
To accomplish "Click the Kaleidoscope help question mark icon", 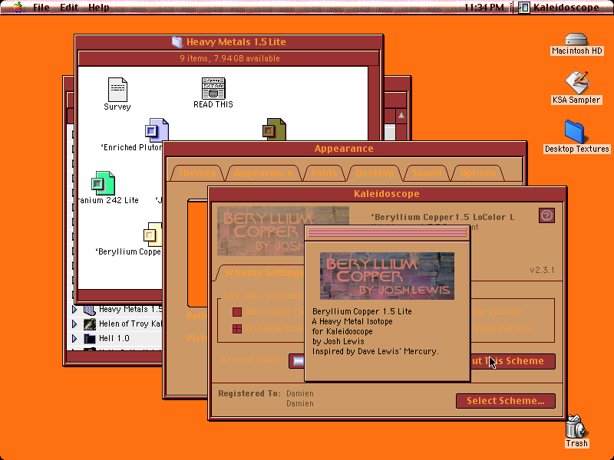I will (546, 215).
